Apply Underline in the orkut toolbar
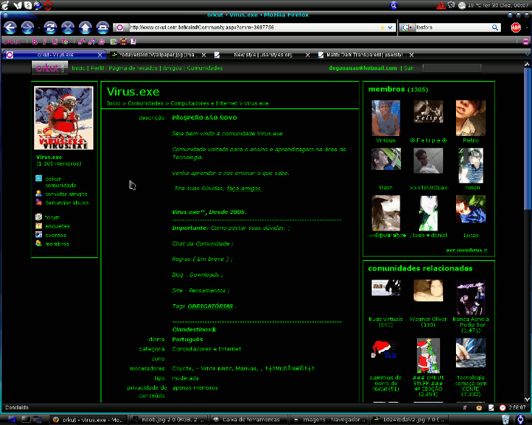The image size is (532, 425). tap(54, 42)
